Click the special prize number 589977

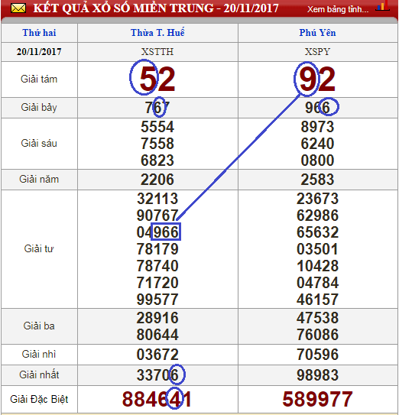317,399
